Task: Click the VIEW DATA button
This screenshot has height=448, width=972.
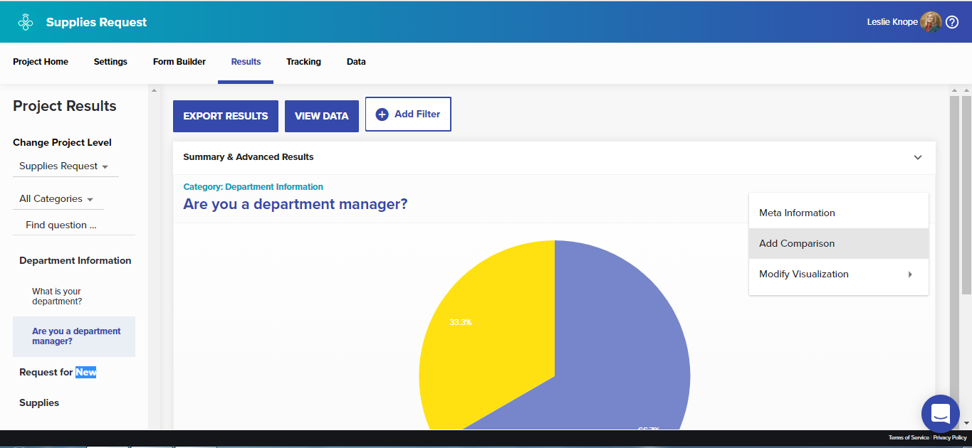Action: (x=322, y=116)
